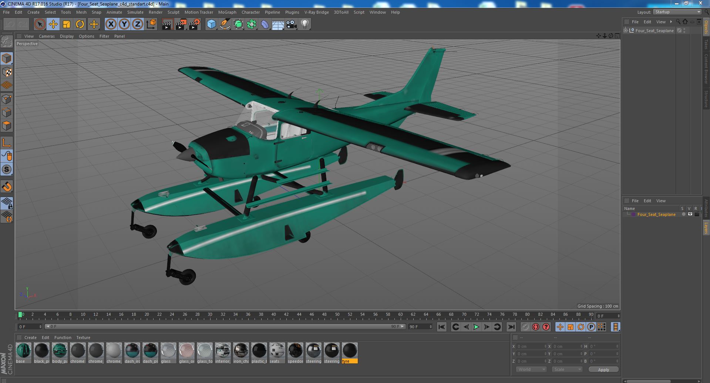Toggle coordinate system button
The width and height of the screenshot is (710, 383).
pyautogui.click(x=151, y=24)
